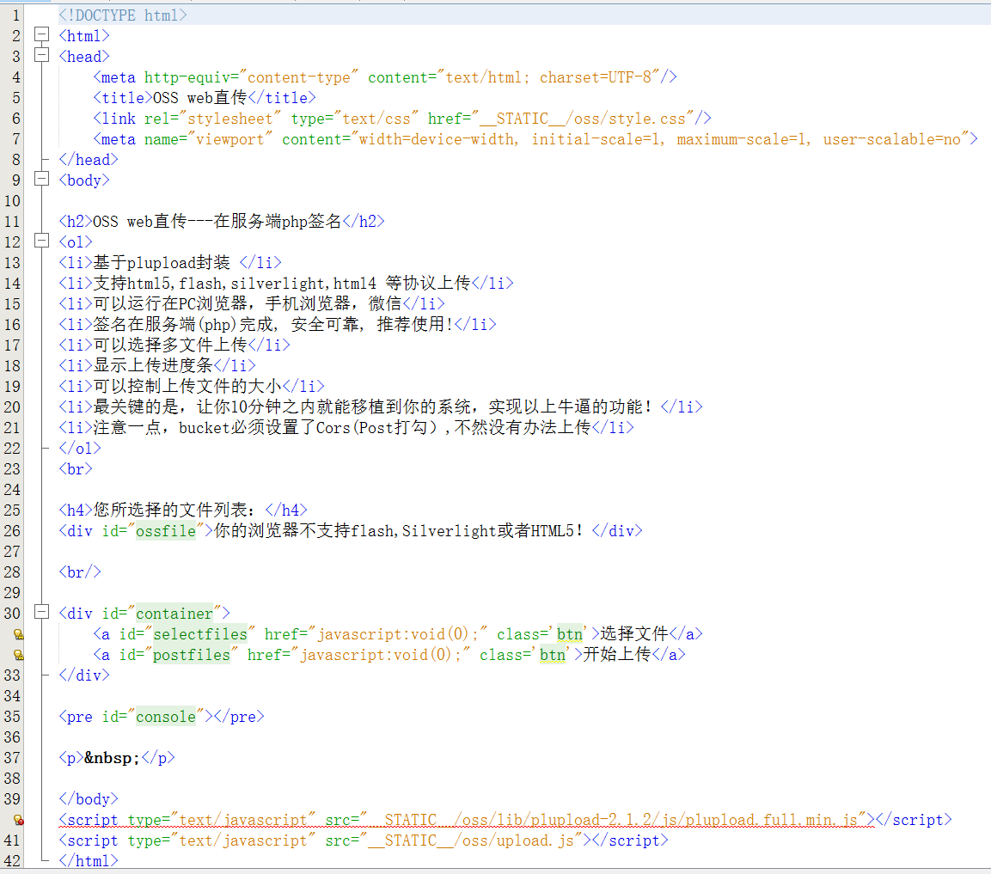This screenshot has height=874, width=991.
Task: Fold the ol list block
Action: 40,241
